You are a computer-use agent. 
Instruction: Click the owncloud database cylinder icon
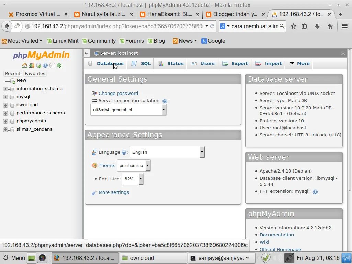[13, 105]
